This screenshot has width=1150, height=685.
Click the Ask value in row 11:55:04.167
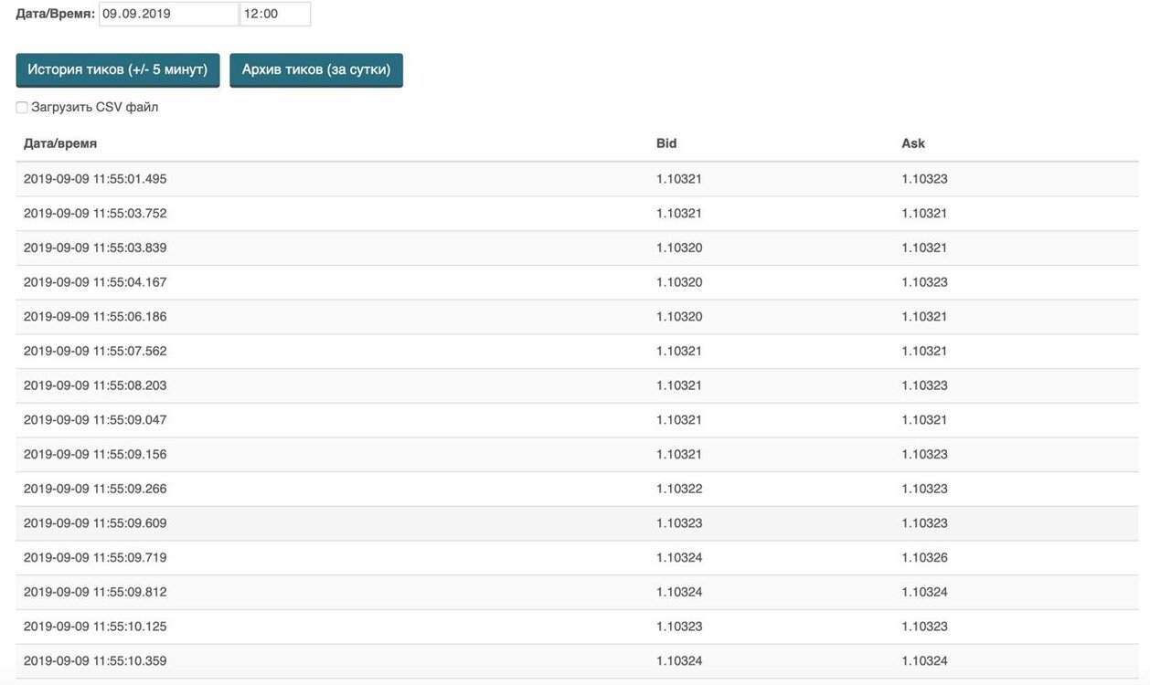924,282
